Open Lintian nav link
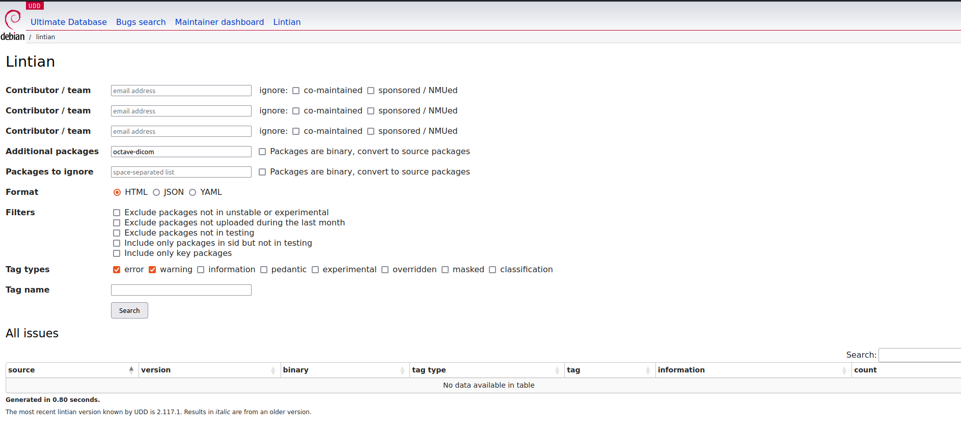 287,22
